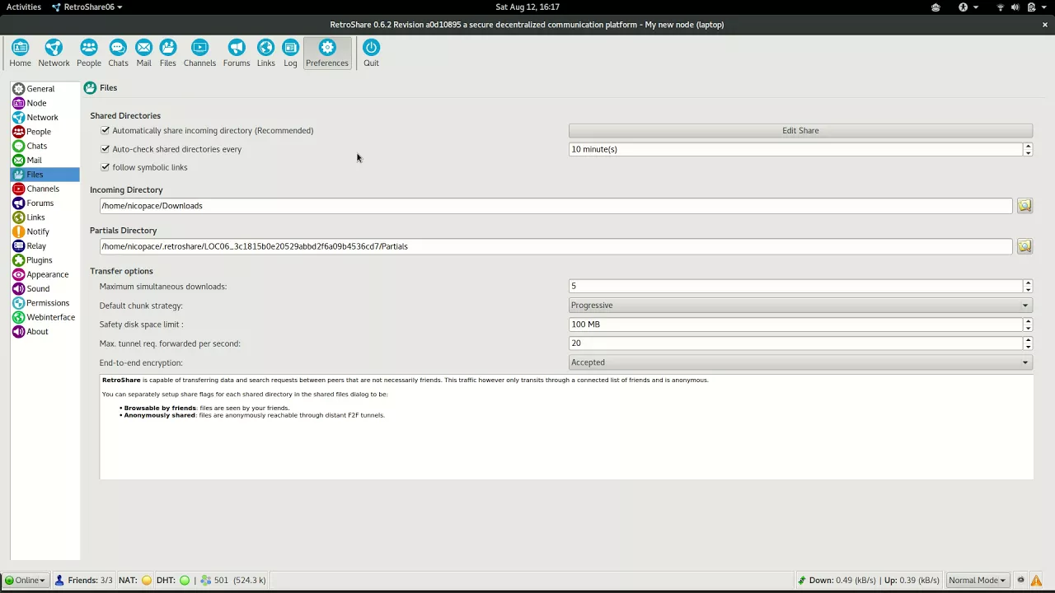
Task: Click the Preferences toolbar icon
Action: [x=327, y=53]
